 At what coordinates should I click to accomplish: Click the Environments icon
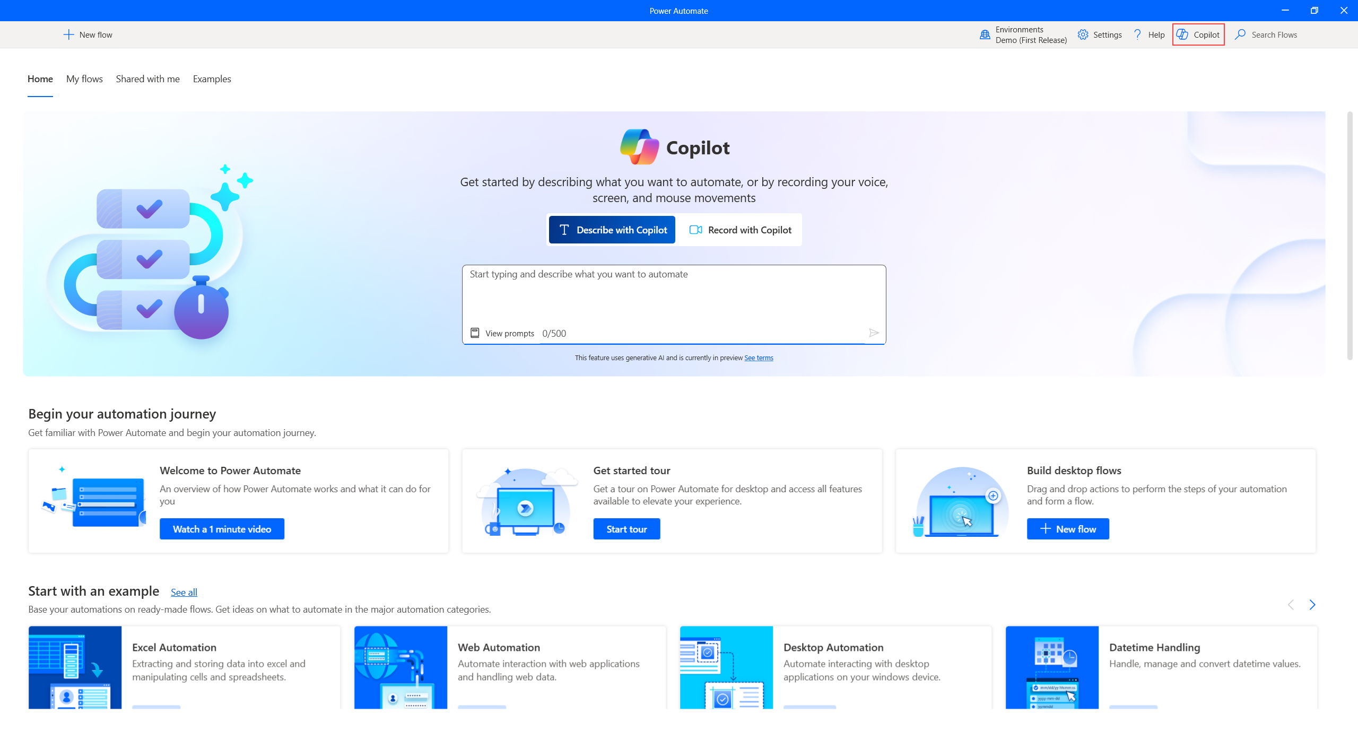tap(984, 35)
